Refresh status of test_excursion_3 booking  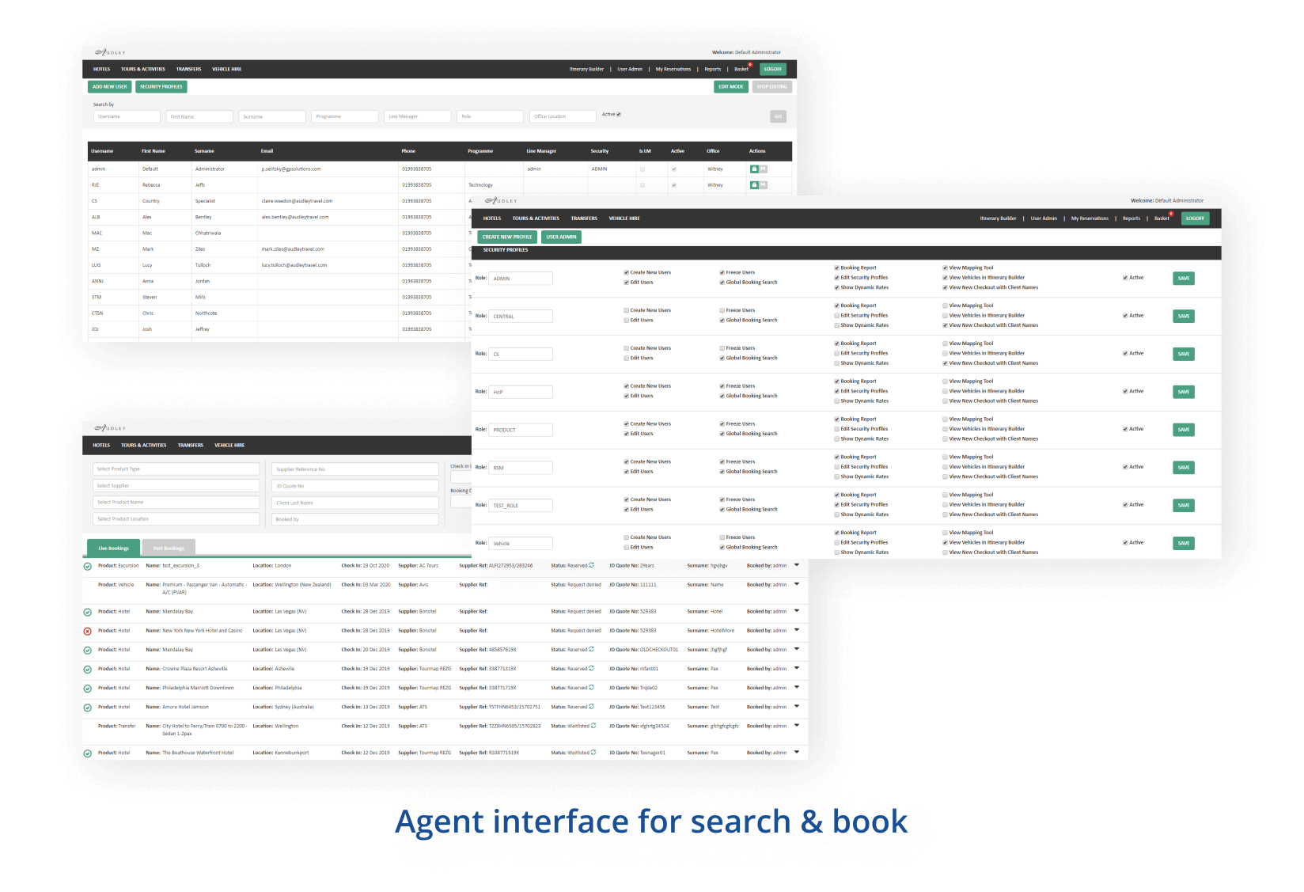pyautogui.click(x=591, y=565)
